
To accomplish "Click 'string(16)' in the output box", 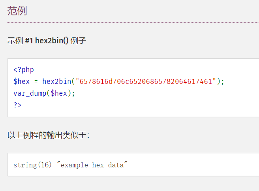I will click(32, 165).
